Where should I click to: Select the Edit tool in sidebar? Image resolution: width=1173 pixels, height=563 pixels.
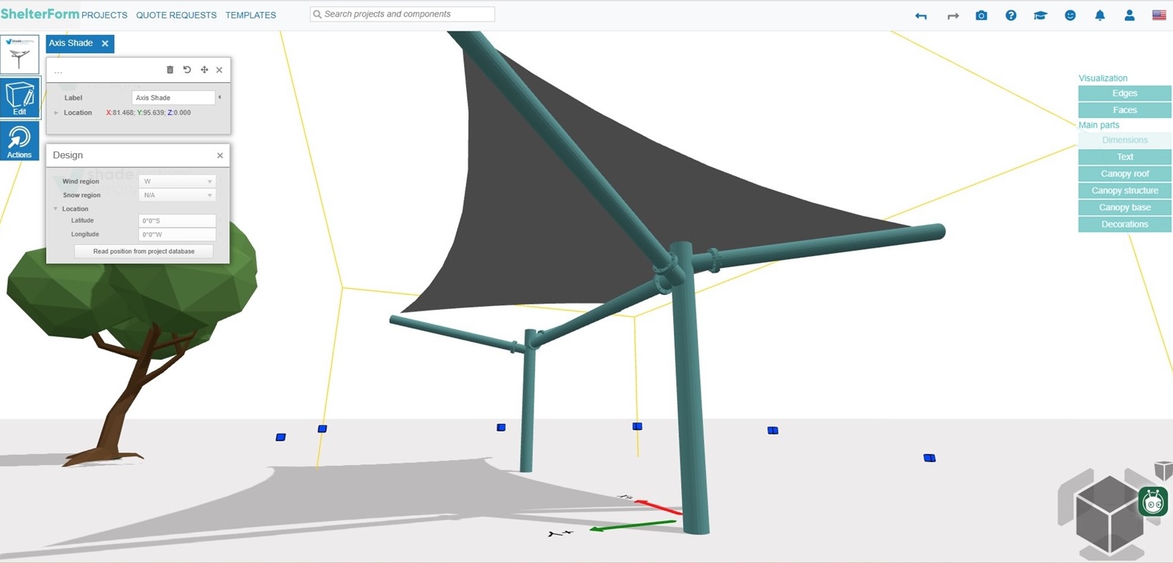point(20,98)
